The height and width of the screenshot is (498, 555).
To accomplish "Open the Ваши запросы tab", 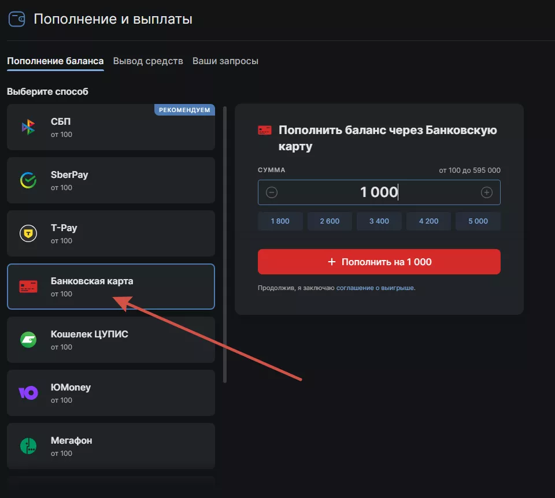I will point(225,60).
